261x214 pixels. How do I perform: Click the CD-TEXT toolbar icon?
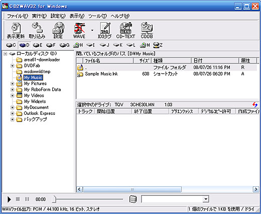click(x=125, y=30)
